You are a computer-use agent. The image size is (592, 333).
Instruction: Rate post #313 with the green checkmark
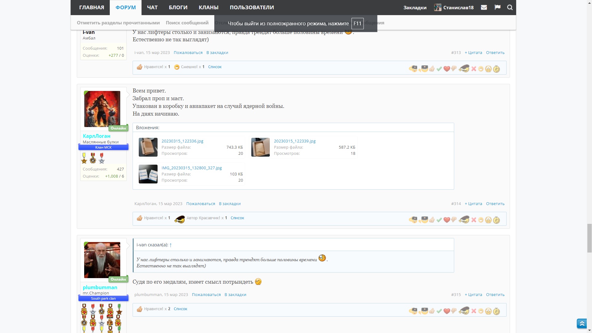[x=439, y=69]
